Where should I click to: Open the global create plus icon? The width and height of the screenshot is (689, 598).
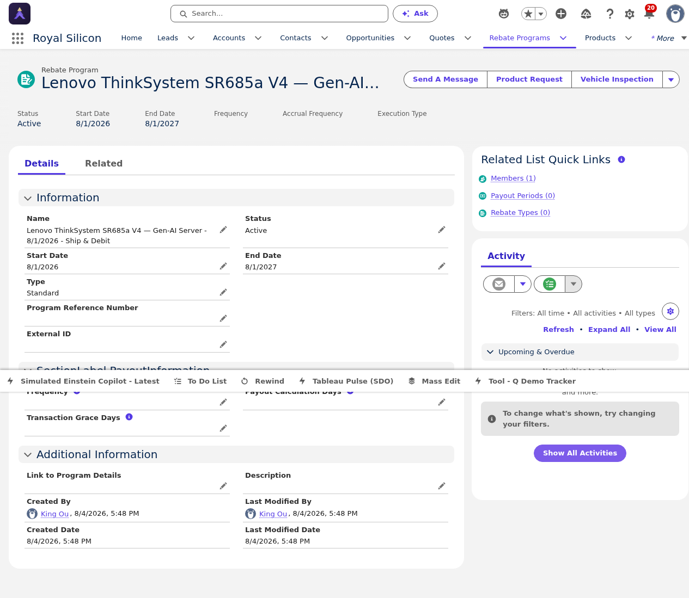coord(561,14)
